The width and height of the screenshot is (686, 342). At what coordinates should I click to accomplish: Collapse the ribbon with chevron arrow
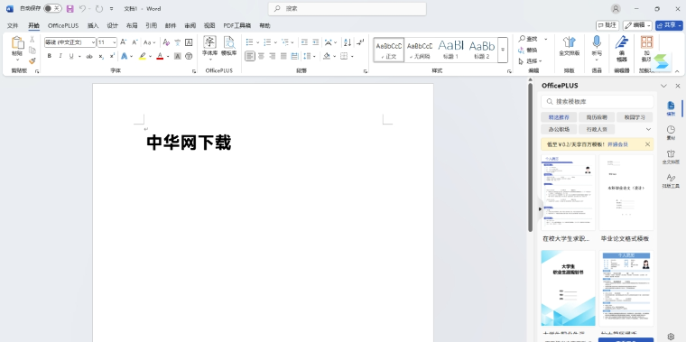[677, 71]
